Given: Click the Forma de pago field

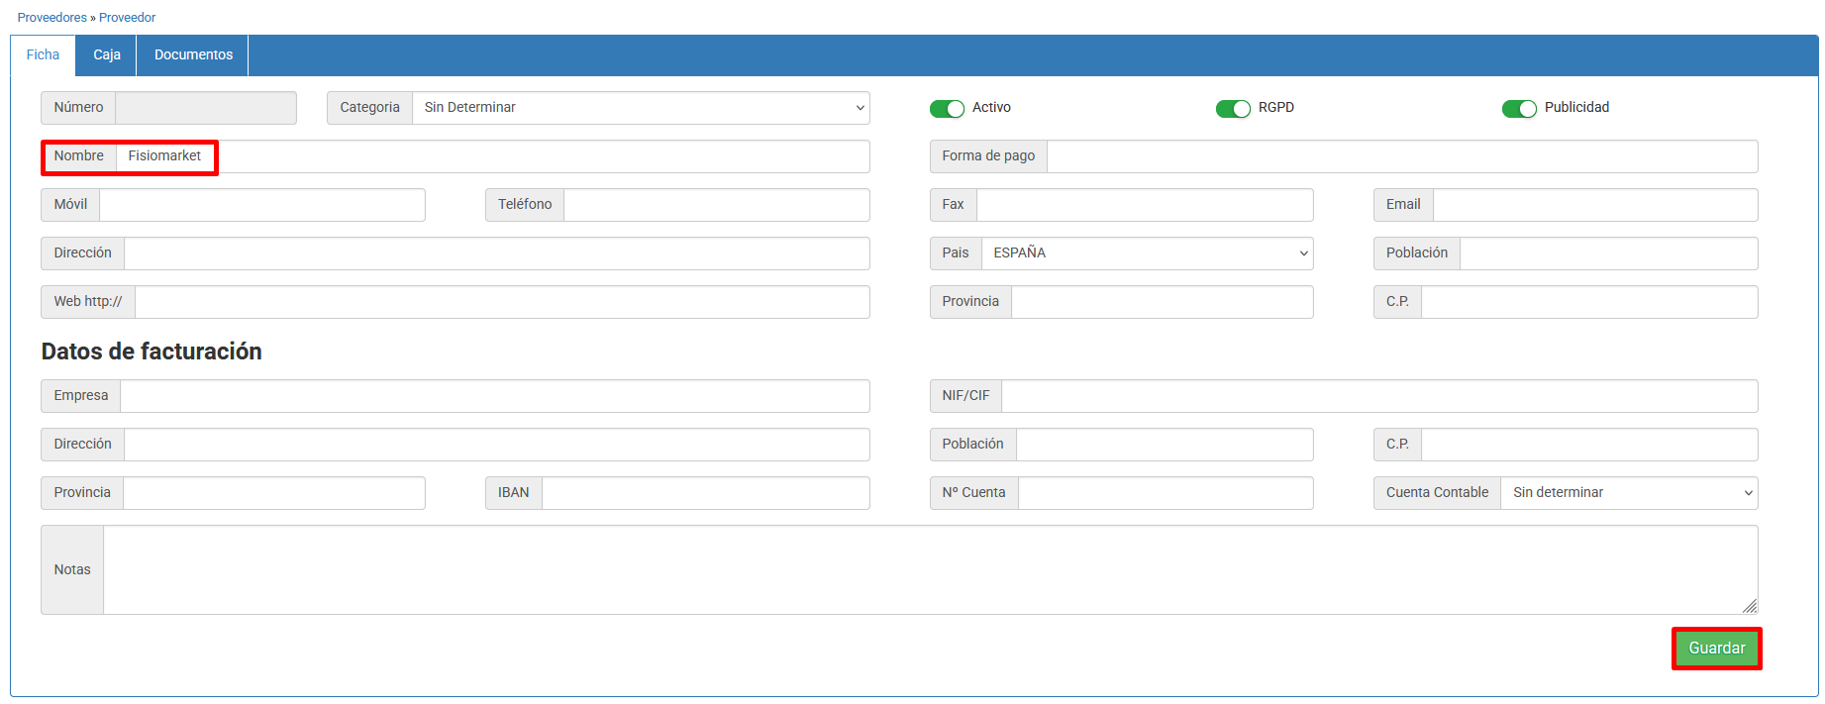Looking at the screenshot, I should tap(1401, 156).
